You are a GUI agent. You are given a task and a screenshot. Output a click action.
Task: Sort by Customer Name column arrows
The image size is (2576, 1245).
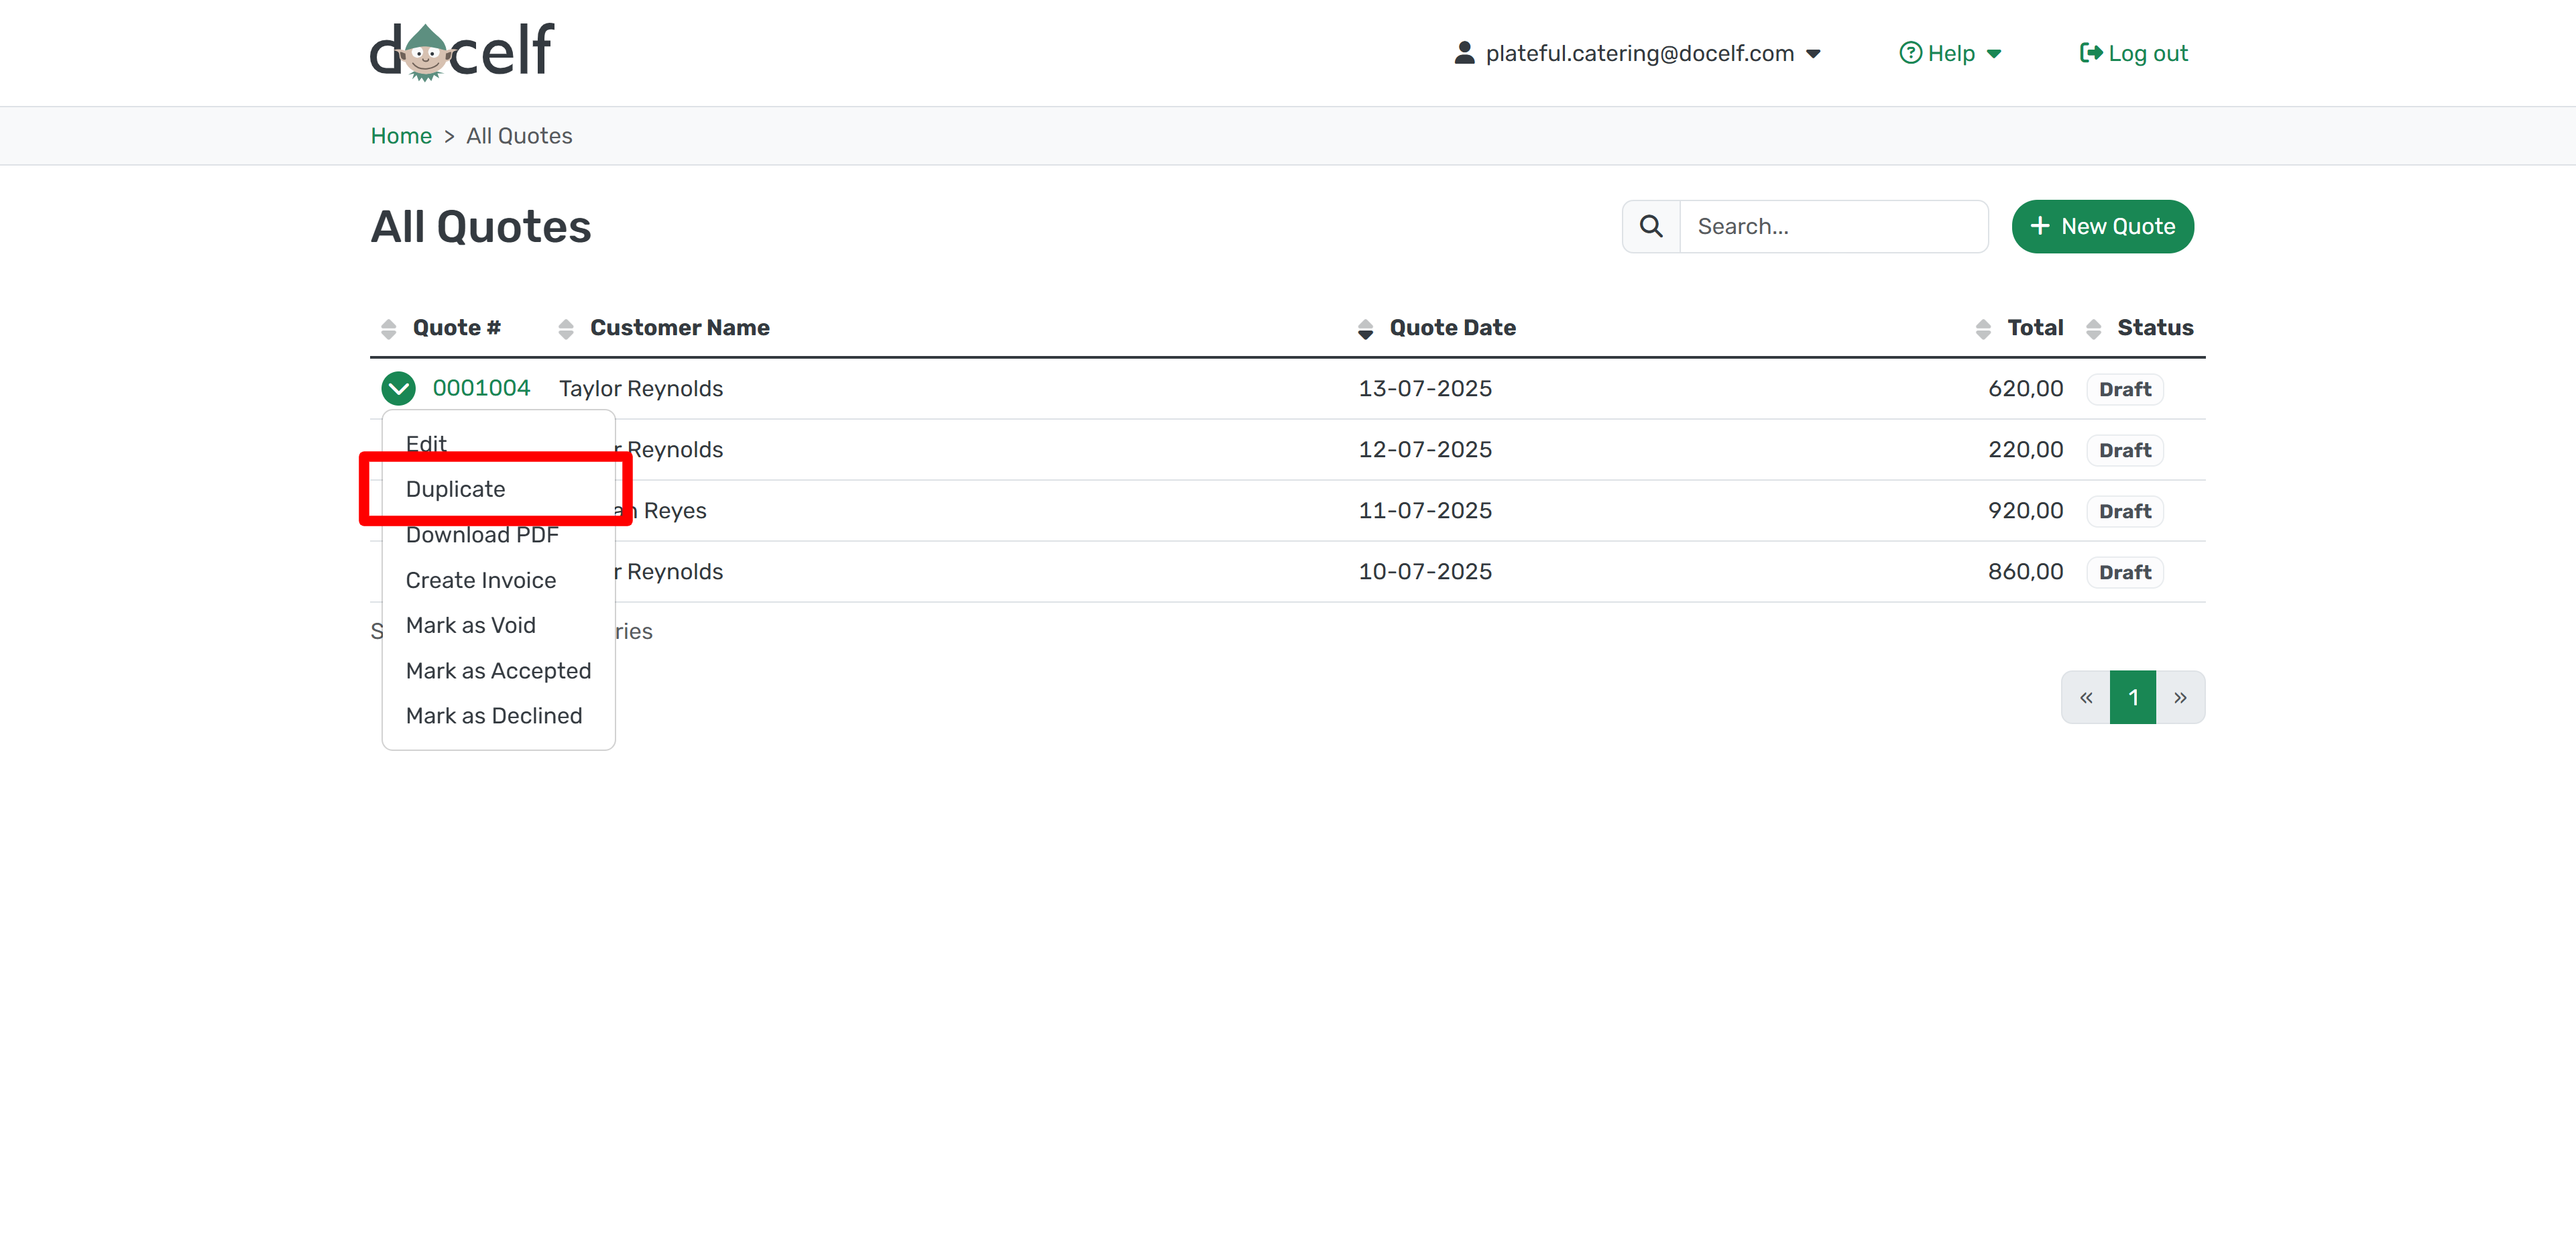pos(566,328)
